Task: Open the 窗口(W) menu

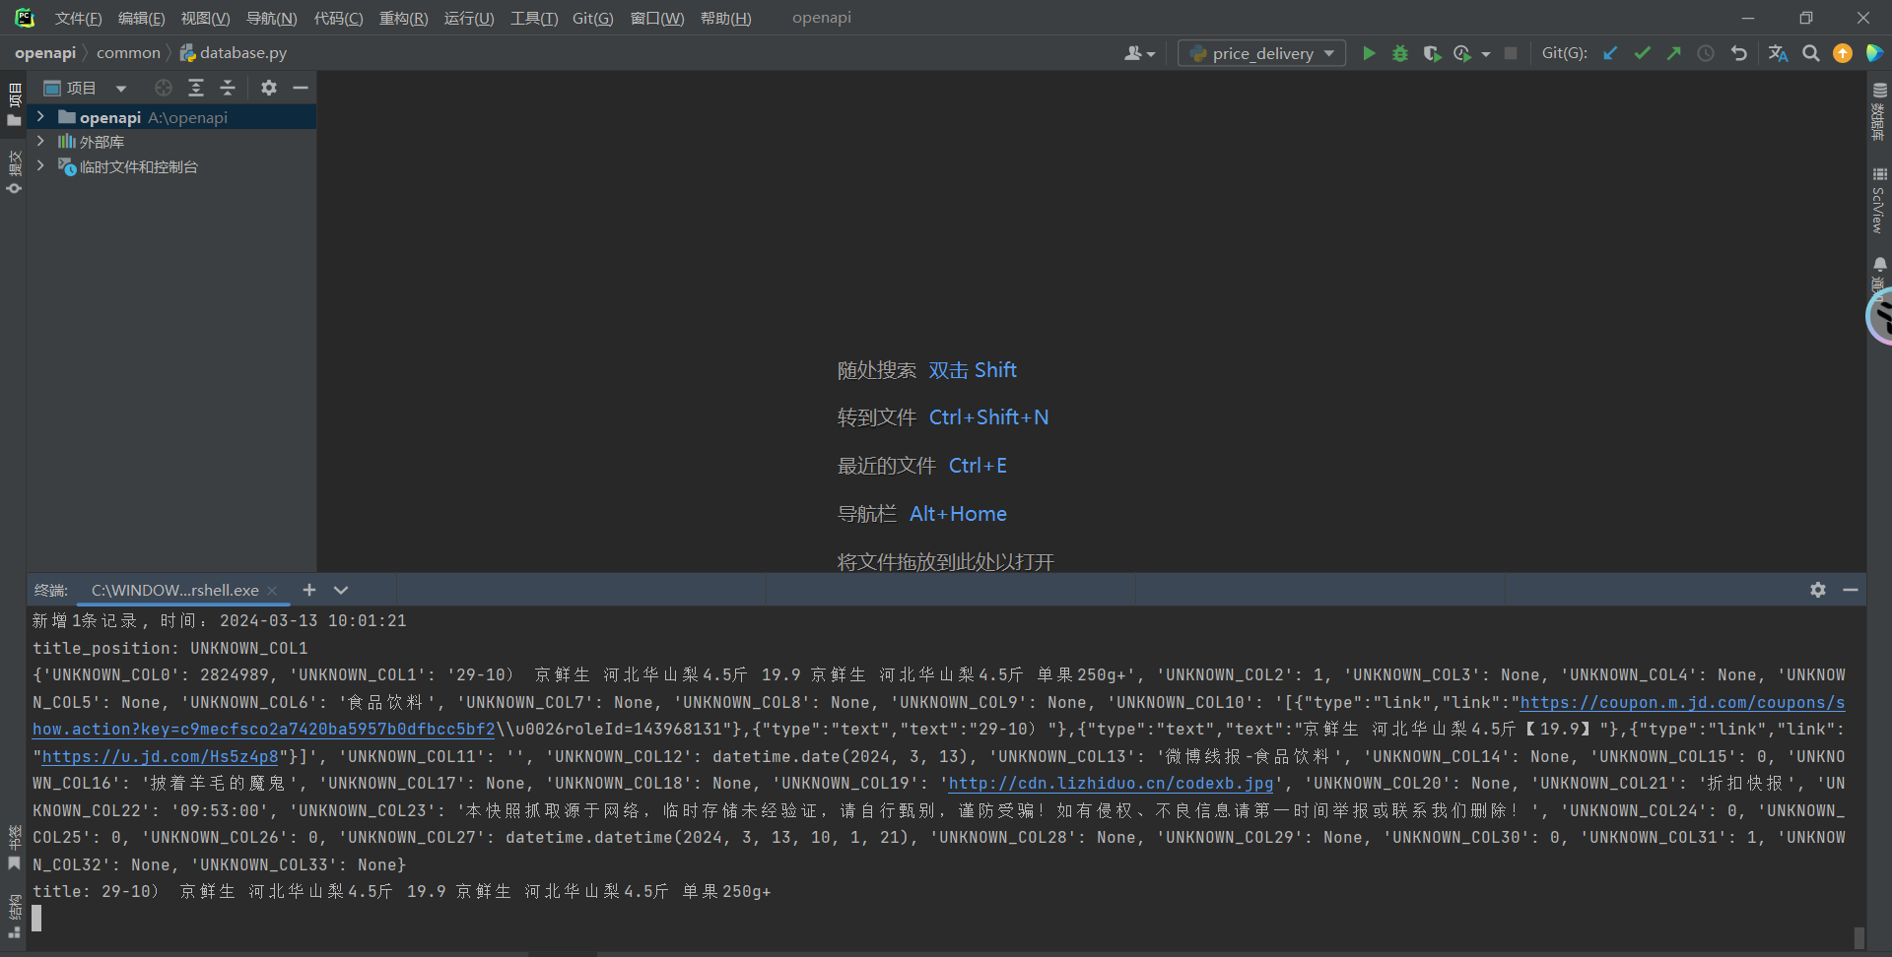Action: pos(657,18)
